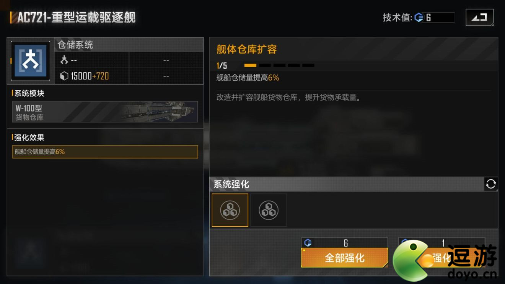Open the W-100型 货物仓库 module entry
505x284 pixels.
pyautogui.click(x=105, y=112)
